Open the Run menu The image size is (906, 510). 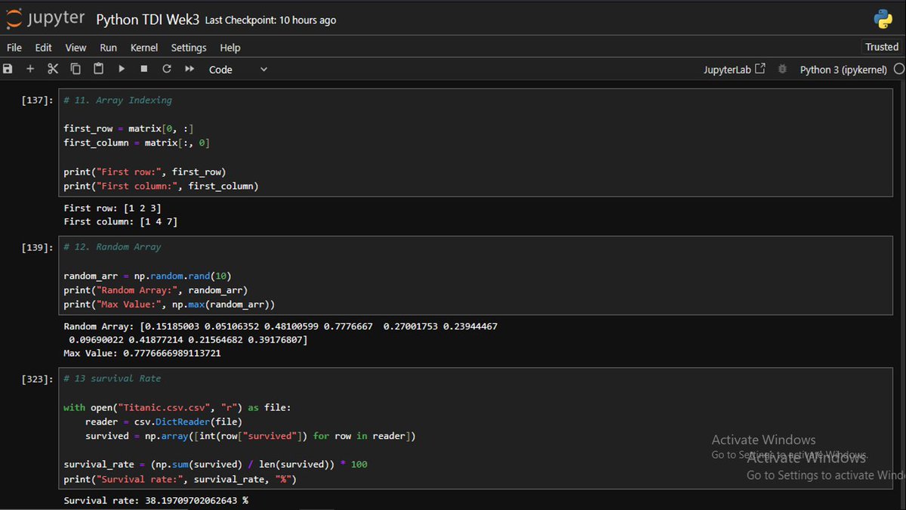[109, 48]
